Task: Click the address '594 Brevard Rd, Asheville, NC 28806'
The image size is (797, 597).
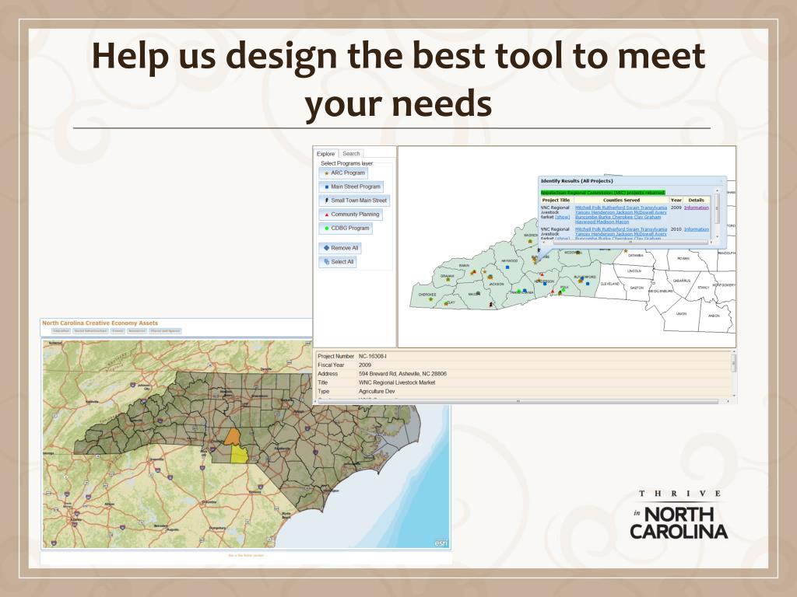Action: pyautogui.click(x=402, y=374)
